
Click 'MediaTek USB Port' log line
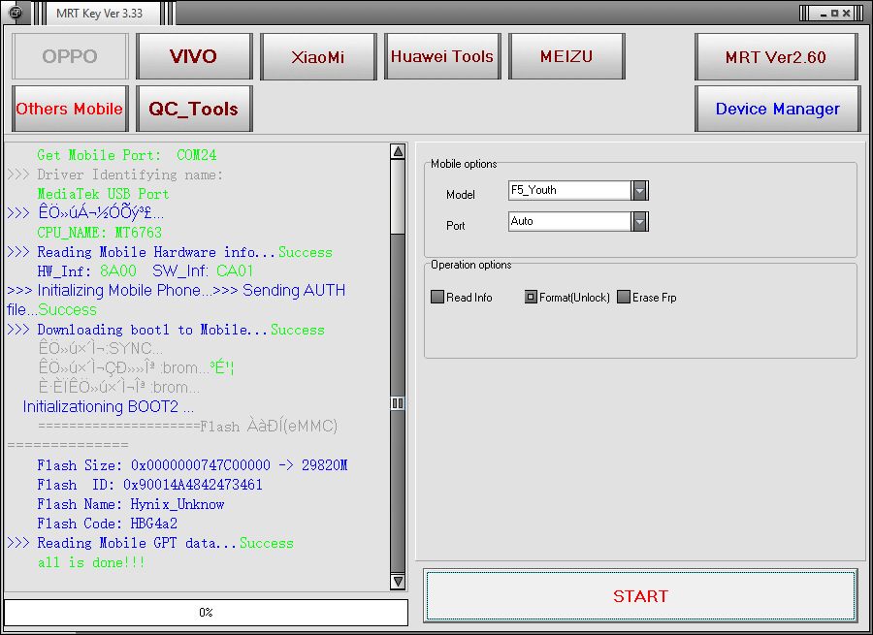[103, 194]
